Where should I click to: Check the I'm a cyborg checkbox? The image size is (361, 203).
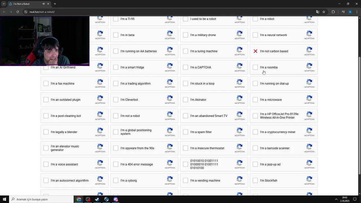click(116, 180)
